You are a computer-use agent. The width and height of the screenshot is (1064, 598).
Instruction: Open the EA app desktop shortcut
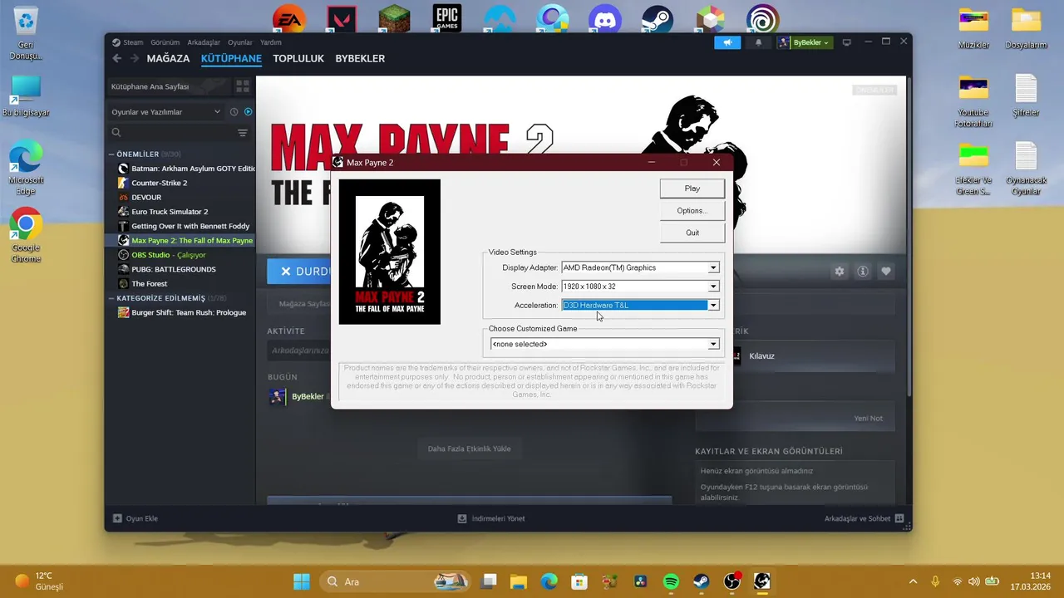pos(289,19)
